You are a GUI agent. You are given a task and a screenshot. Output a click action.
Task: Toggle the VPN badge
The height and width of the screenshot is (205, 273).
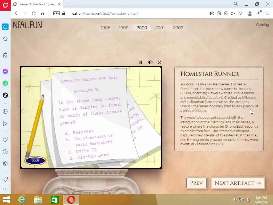pos(57,13)
